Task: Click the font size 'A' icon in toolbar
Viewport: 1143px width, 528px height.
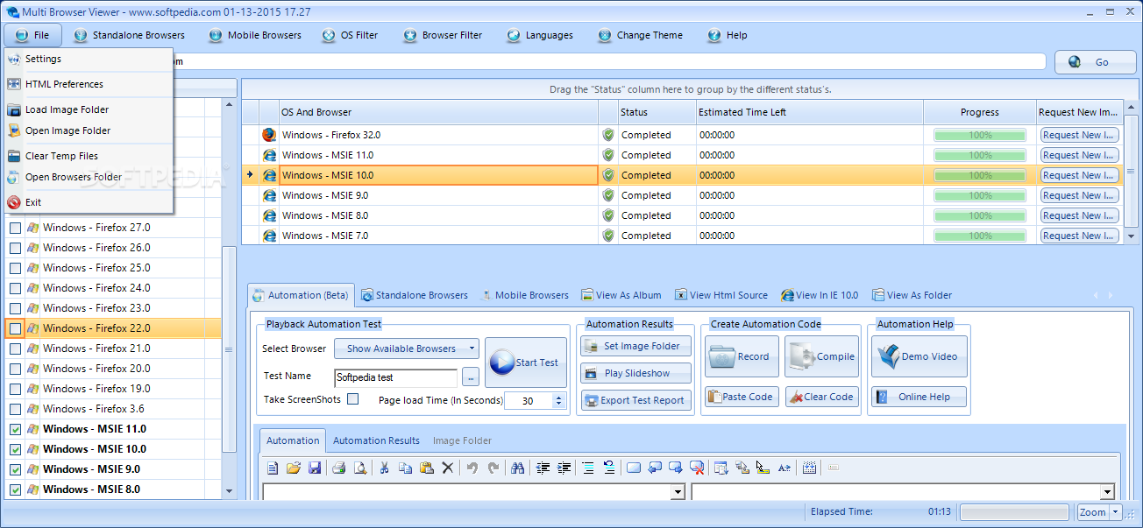Action: 784,468
